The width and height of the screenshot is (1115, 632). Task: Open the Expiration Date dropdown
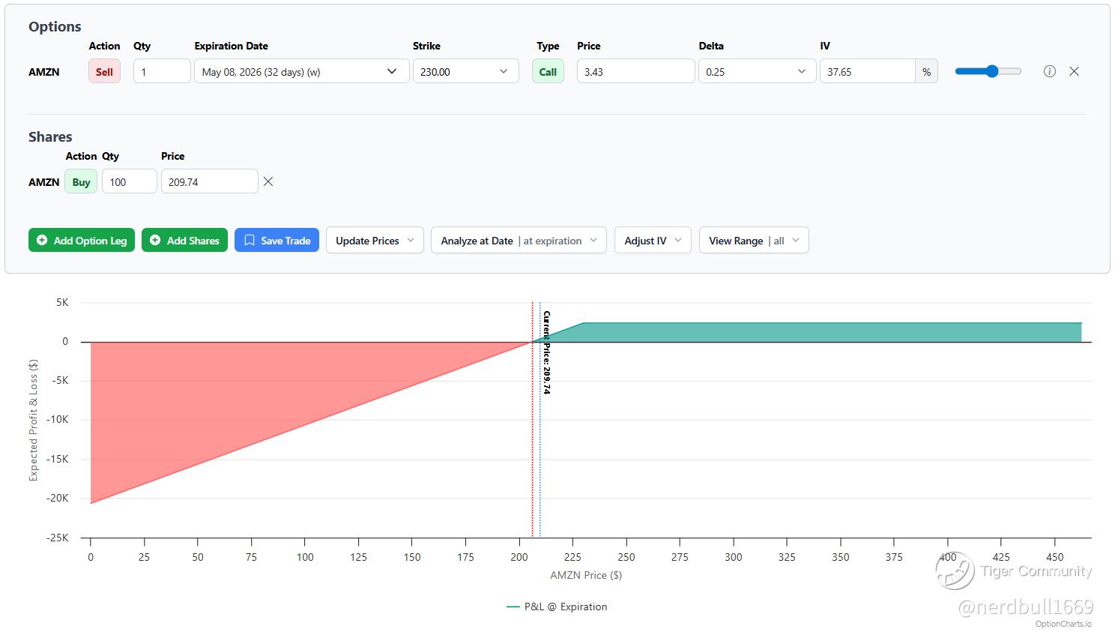302,71
